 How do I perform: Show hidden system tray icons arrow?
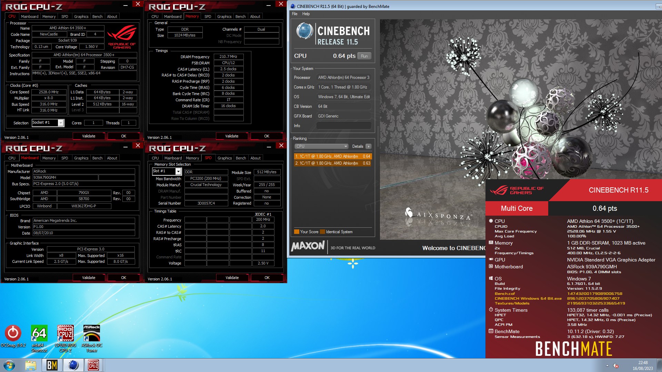coord(607,365)
